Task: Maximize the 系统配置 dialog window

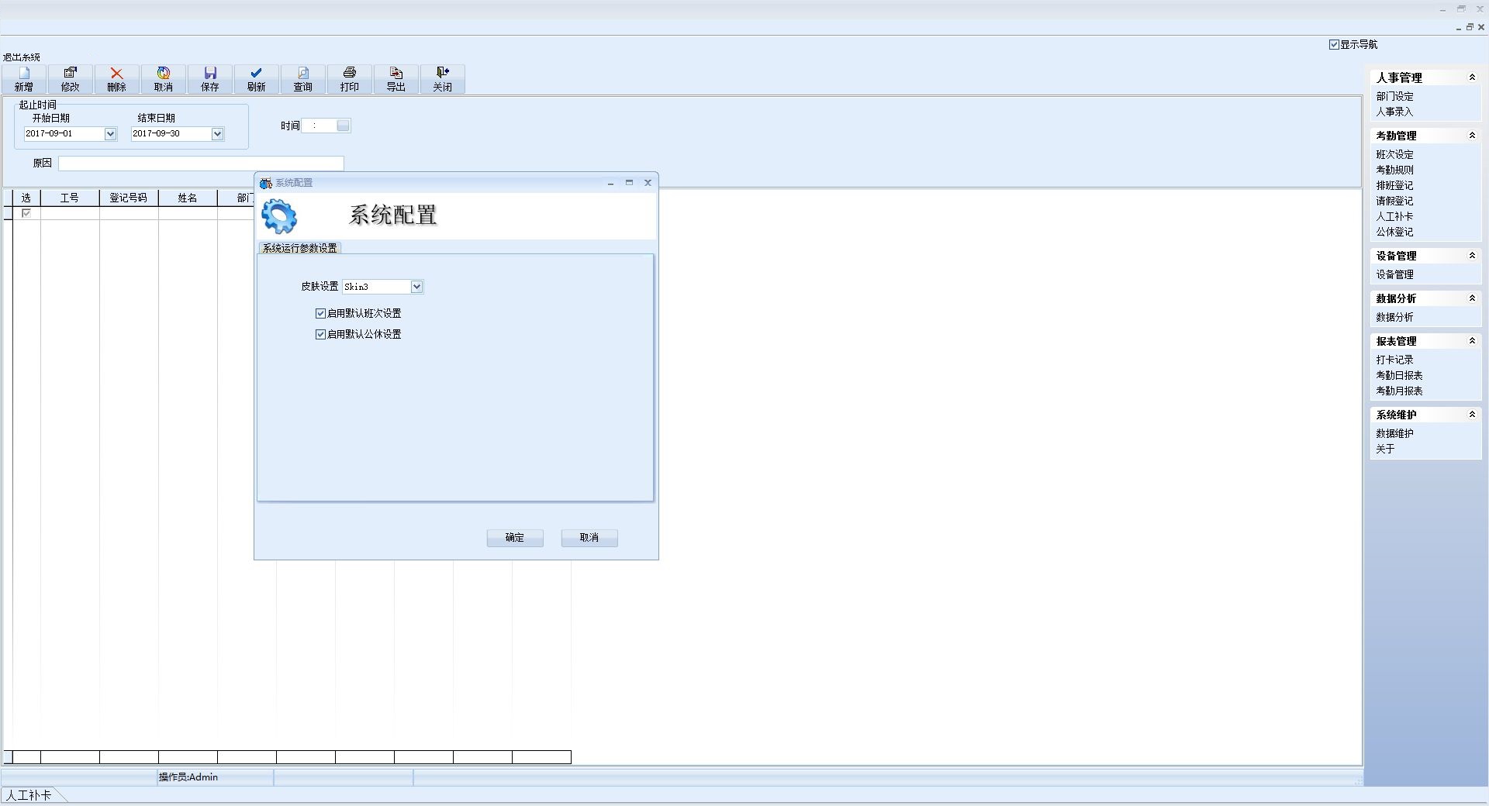Action: click(x=629, y=183)
